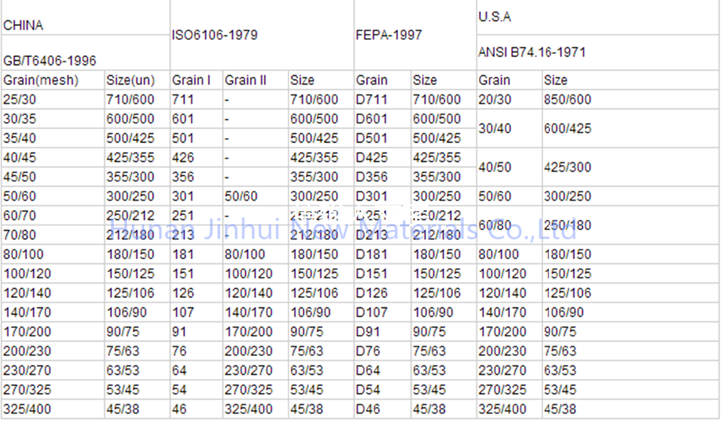Select the D181 FEPA grain cell
Image resolution: width=721 pixels, height=429 pixels.
(382, 255)
